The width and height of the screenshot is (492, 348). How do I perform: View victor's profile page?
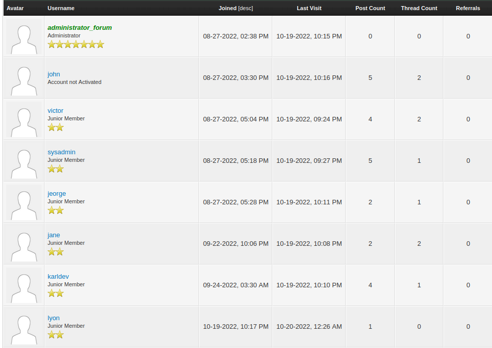point(55,111)
